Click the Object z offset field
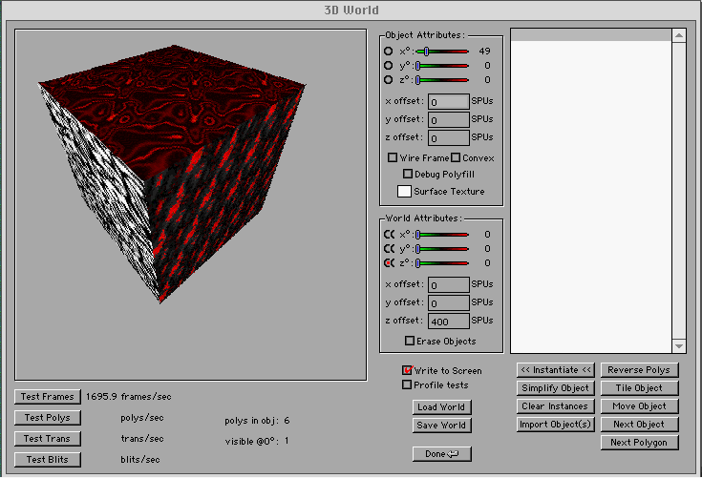702x478 pixels. coord(449,138)
